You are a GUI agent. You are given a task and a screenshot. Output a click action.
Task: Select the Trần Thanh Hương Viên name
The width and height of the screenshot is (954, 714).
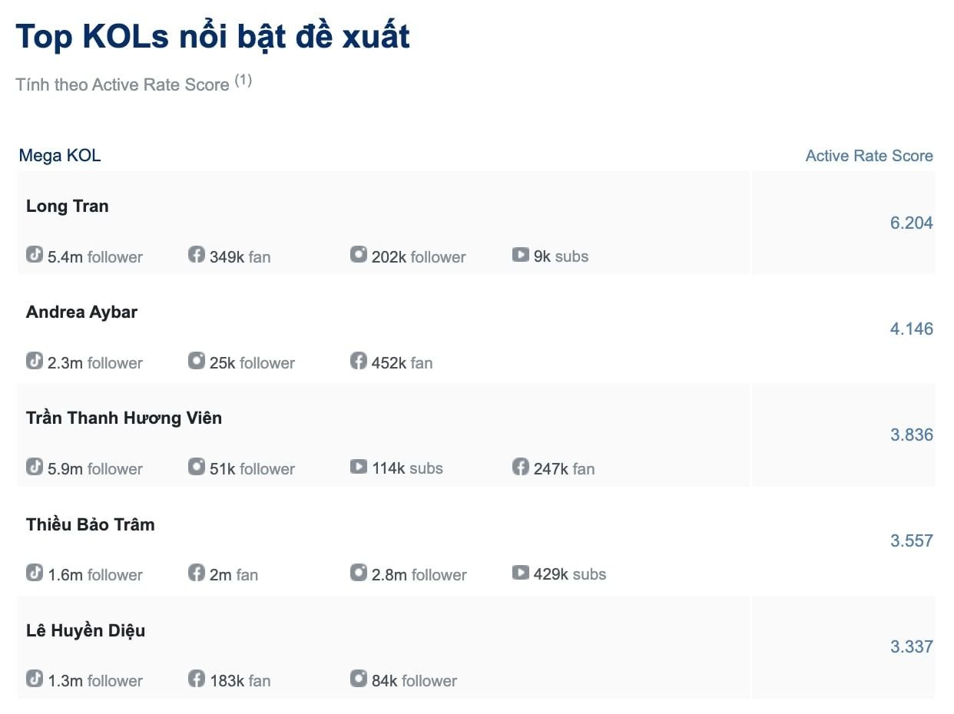tap(124, 418)
